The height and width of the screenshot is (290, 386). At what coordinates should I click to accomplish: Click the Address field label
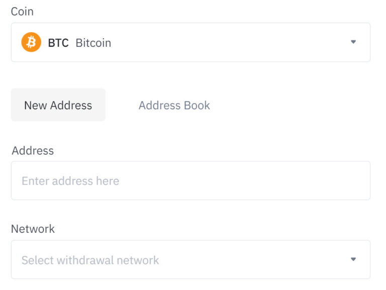tap(33, 151)
